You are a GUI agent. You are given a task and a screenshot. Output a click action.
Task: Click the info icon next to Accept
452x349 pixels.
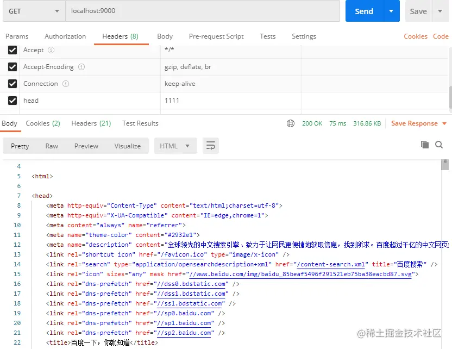coord(51,50)
